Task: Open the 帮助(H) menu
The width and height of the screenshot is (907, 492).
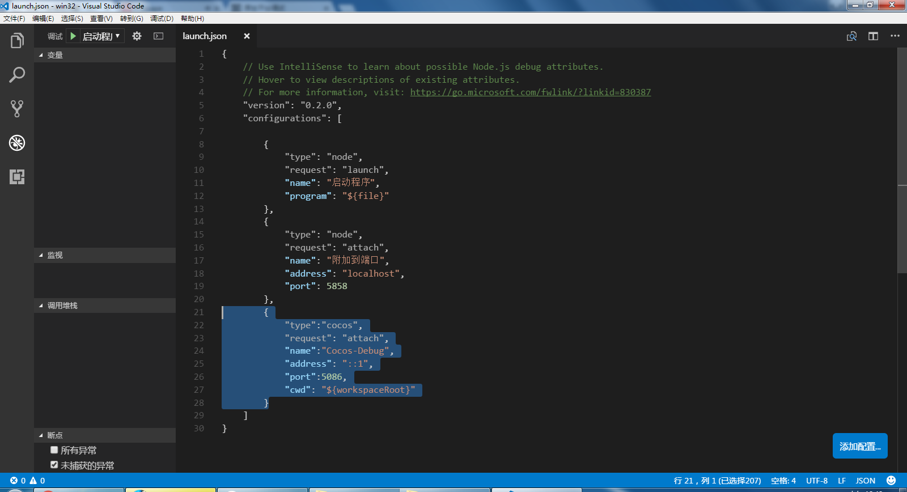Action: (x=192, y=19)
